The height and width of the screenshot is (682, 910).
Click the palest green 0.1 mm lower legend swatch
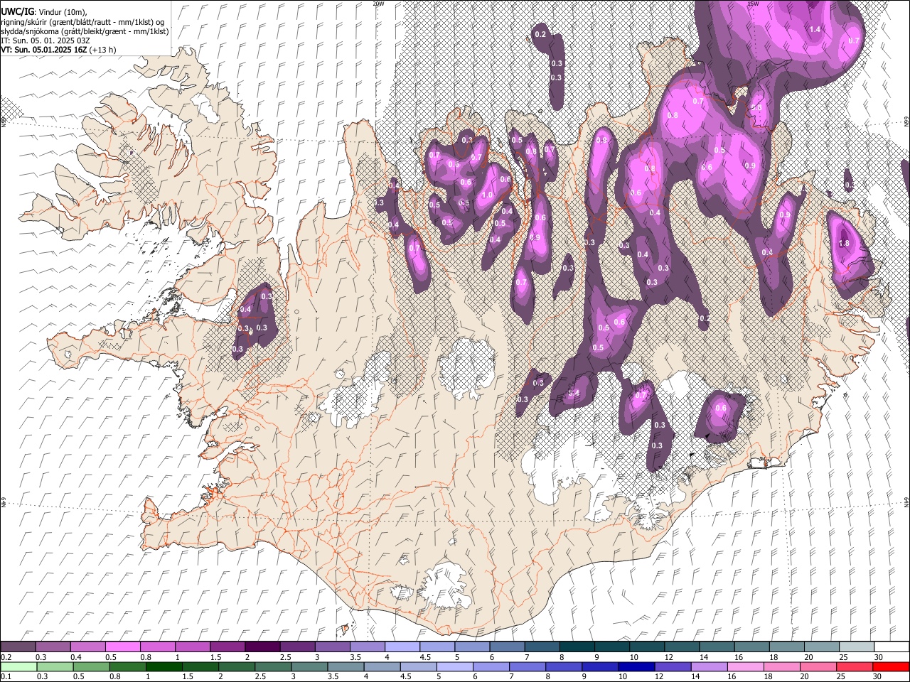coord(18,666)
